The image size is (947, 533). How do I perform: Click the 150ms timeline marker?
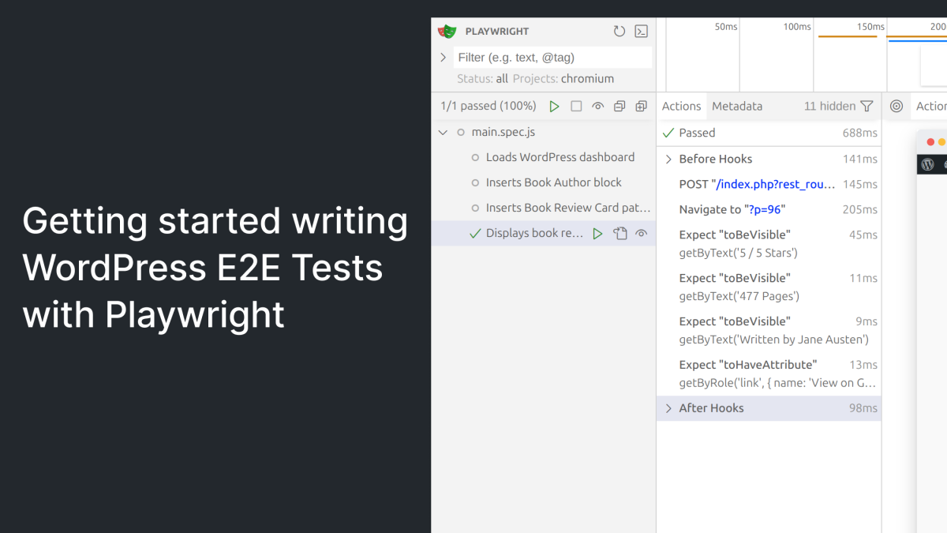pos(870,27)
